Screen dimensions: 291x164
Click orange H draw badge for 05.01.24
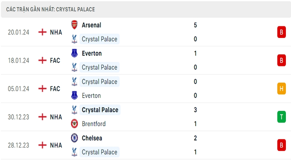tap(281, 89)
